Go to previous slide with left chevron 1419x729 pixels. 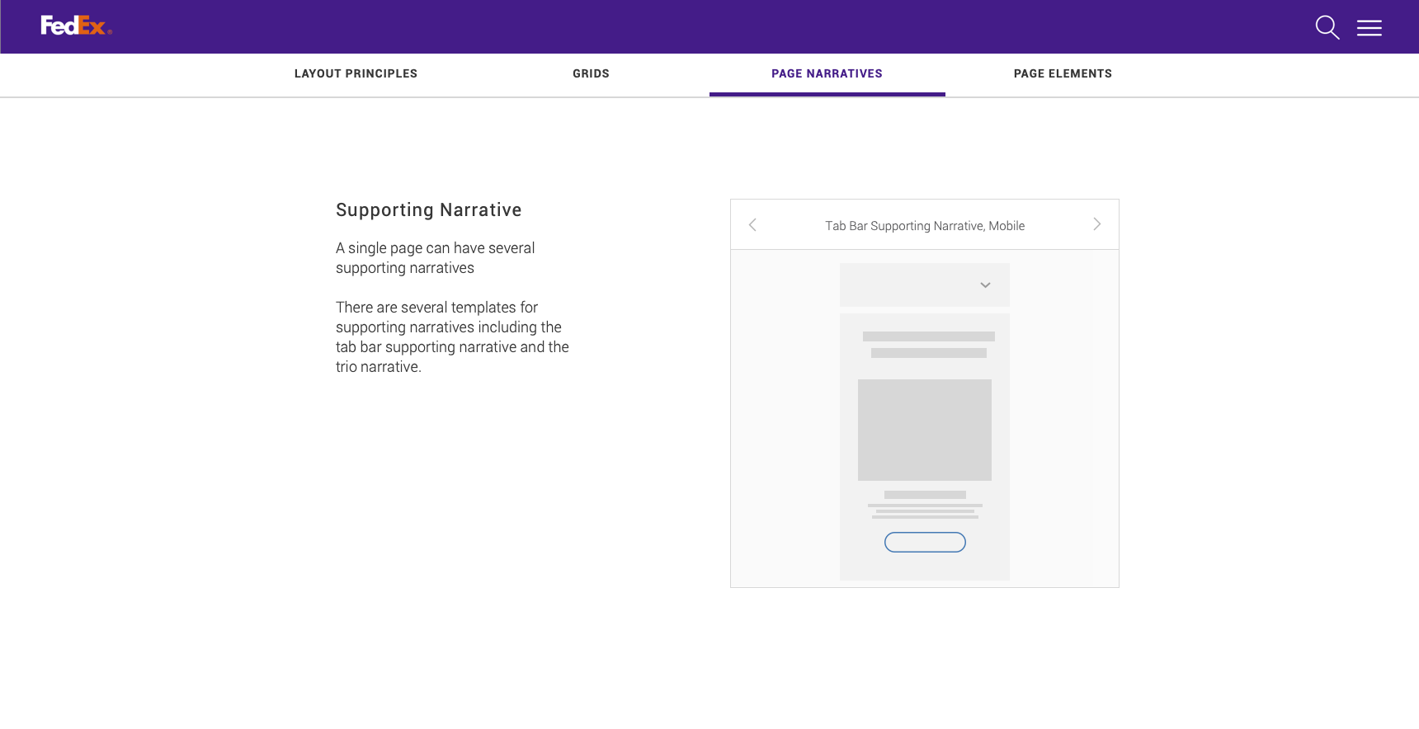pos(752,225)
